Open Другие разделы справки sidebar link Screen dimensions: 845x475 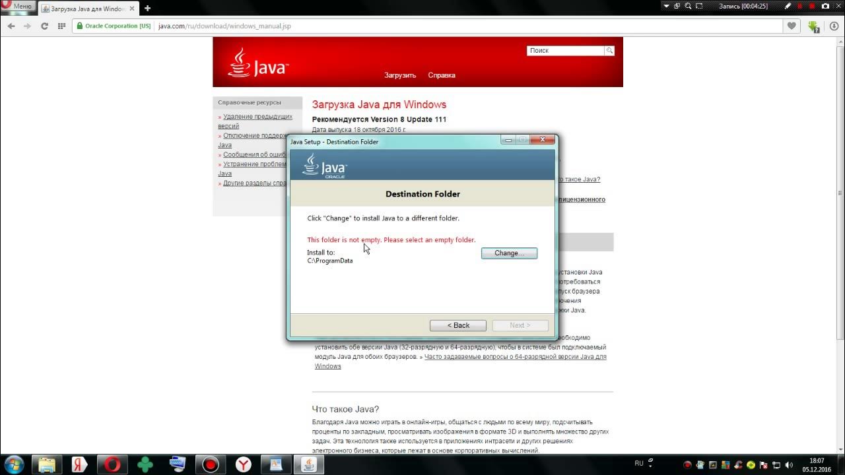255,183
